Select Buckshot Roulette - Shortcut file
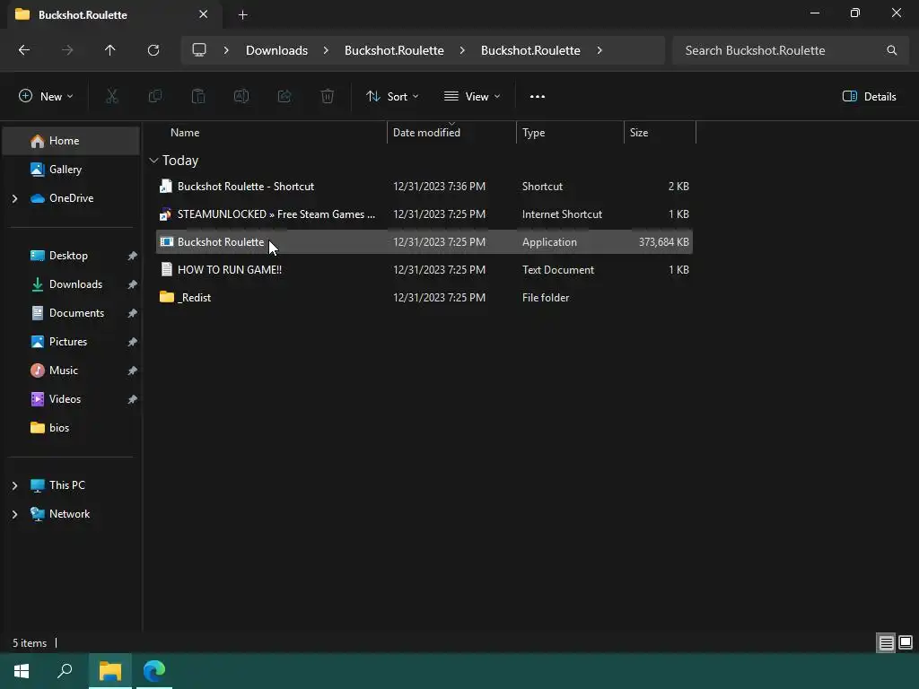The height and width of the screenshot is (689, 919). (x=424, y=187)
